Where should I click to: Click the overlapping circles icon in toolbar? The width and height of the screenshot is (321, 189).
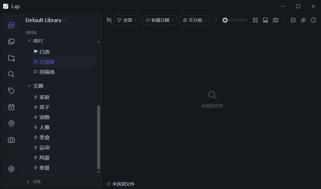pos(303,20)
